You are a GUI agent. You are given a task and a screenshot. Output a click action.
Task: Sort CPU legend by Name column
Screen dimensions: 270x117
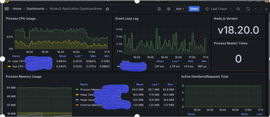16,56
